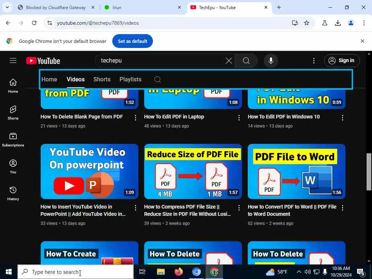Open How to Compress PDF File Size title
The width and height of the screenshot is (372, 279).
[x=187, y=210]
